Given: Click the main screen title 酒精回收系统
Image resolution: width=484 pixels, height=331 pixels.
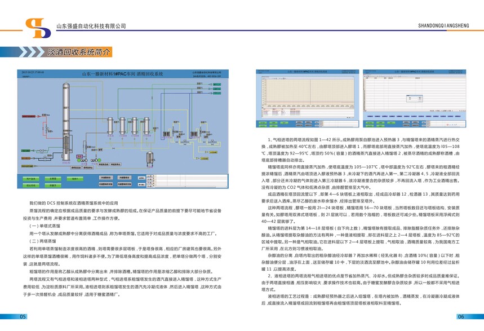Looking at the screenshot, I should (x=150, y=74).
